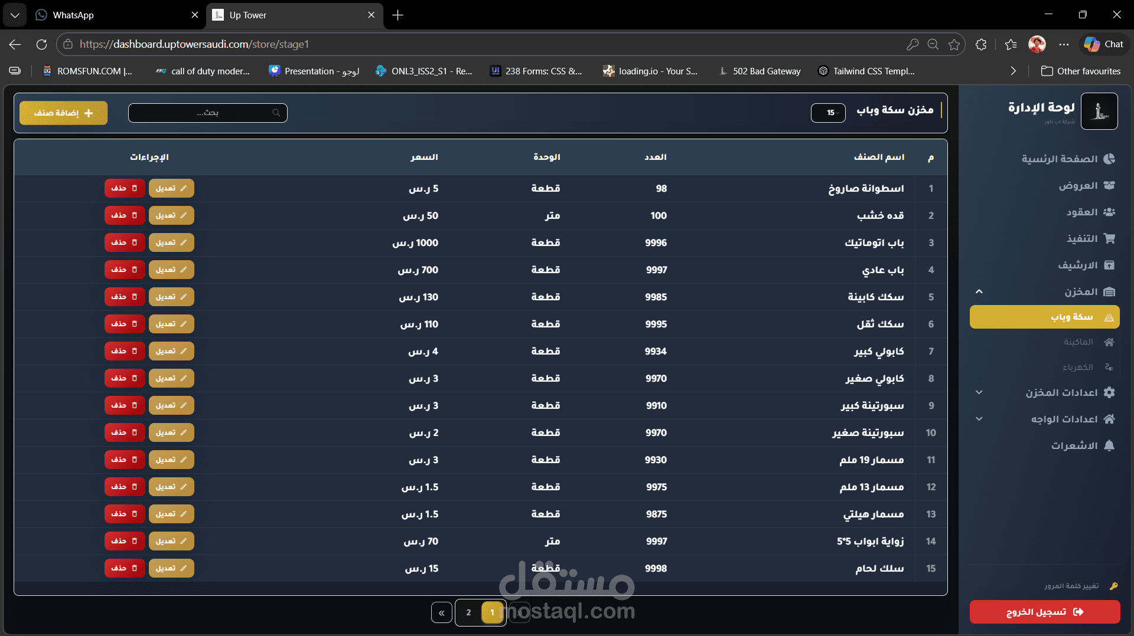Click the العروض offers icon in sidebar
1134x636 pixels.
[x=1110, y=185]
